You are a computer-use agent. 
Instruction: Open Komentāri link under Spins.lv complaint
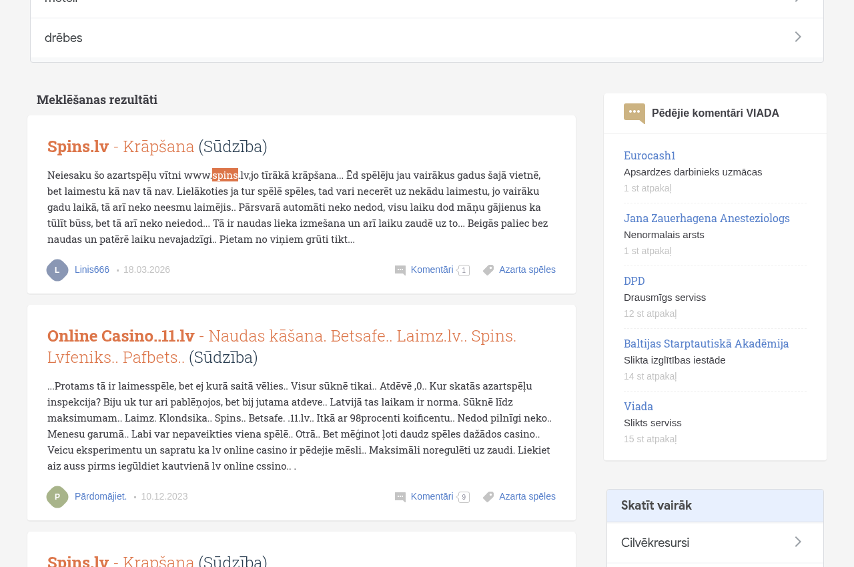[x=432, y=270]
